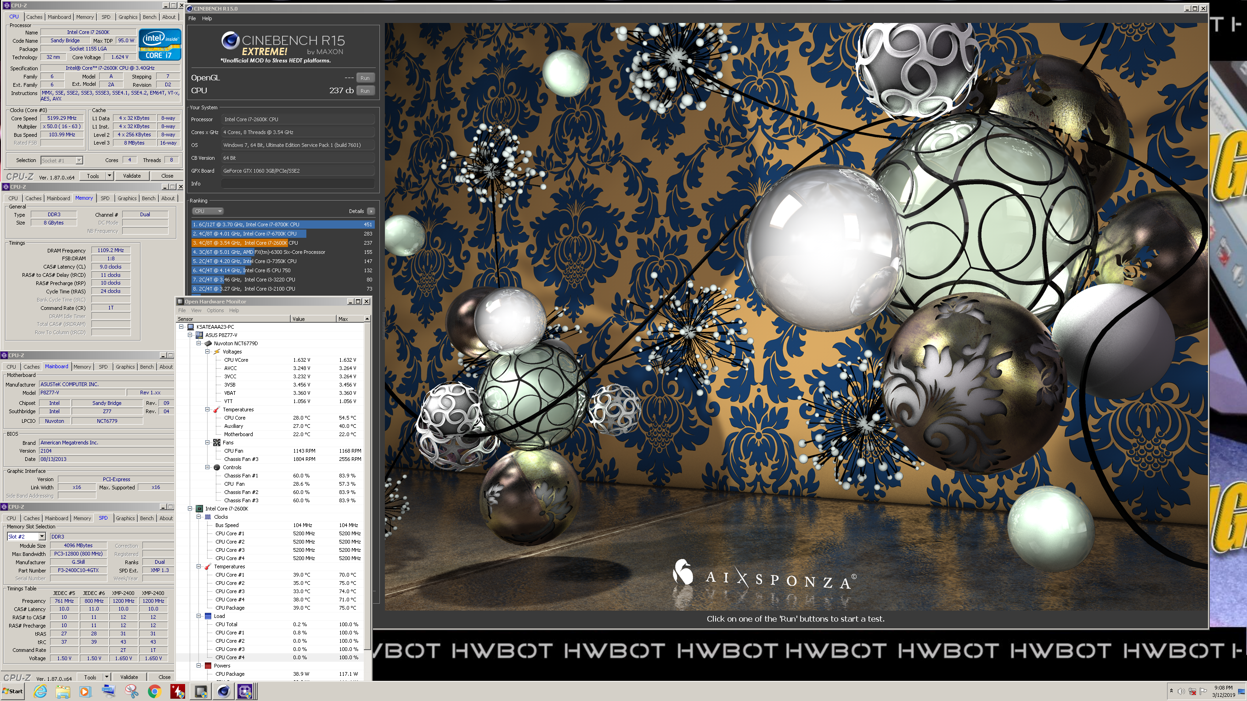Click the ASUS P8Z77-V motherboard icon
Image resolution: width=1247 pixels, height=701 pixels.
pos(199,335)
